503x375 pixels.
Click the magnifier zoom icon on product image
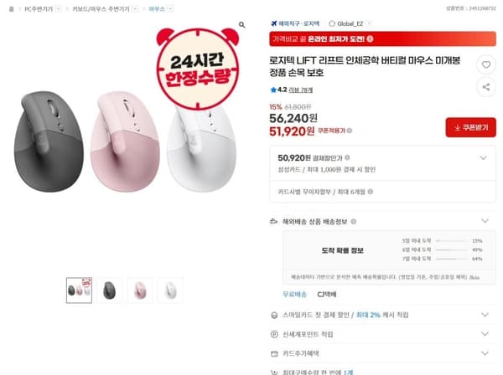242,24
